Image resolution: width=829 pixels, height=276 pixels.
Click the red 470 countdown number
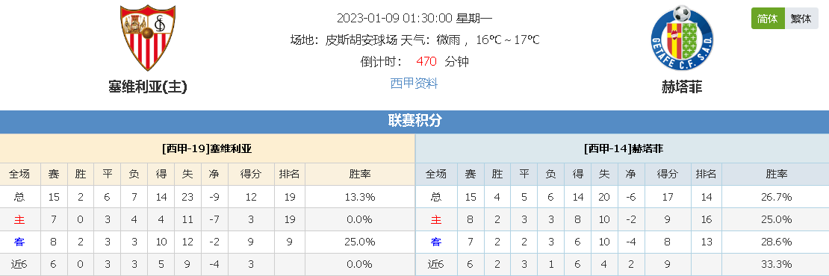pyautogui.click(x=426, y=61)
